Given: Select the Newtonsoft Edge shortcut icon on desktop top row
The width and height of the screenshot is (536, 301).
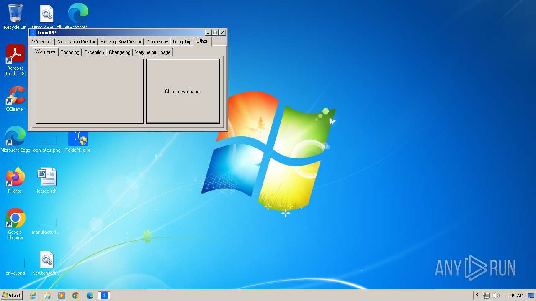Looking at the screenshot, I should tap(78, 17).
